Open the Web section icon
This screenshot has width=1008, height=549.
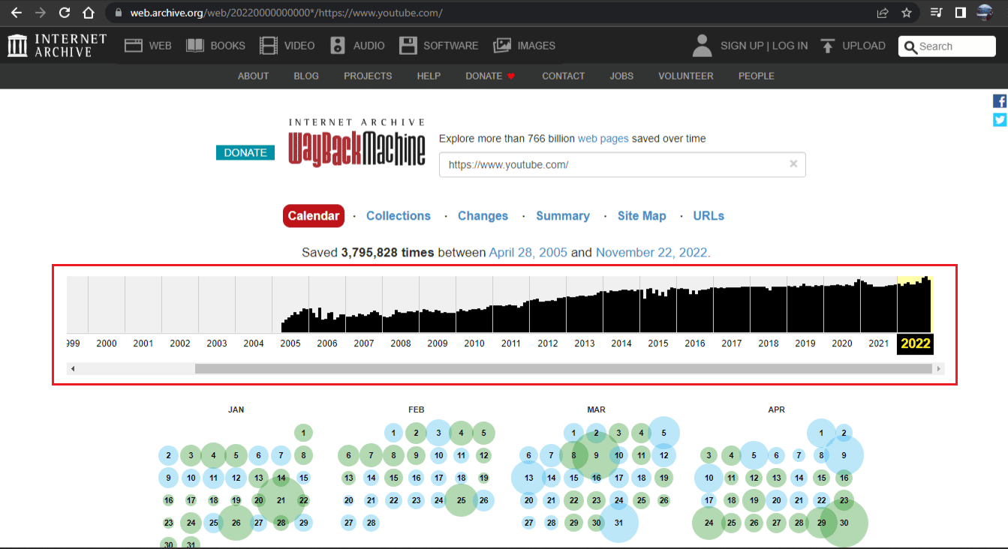click(134, 46)
